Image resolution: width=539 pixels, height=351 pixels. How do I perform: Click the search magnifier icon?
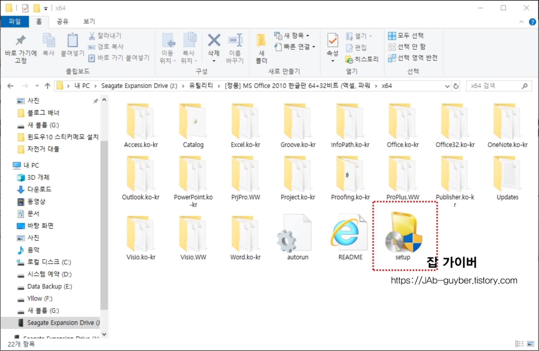(524, 86)
